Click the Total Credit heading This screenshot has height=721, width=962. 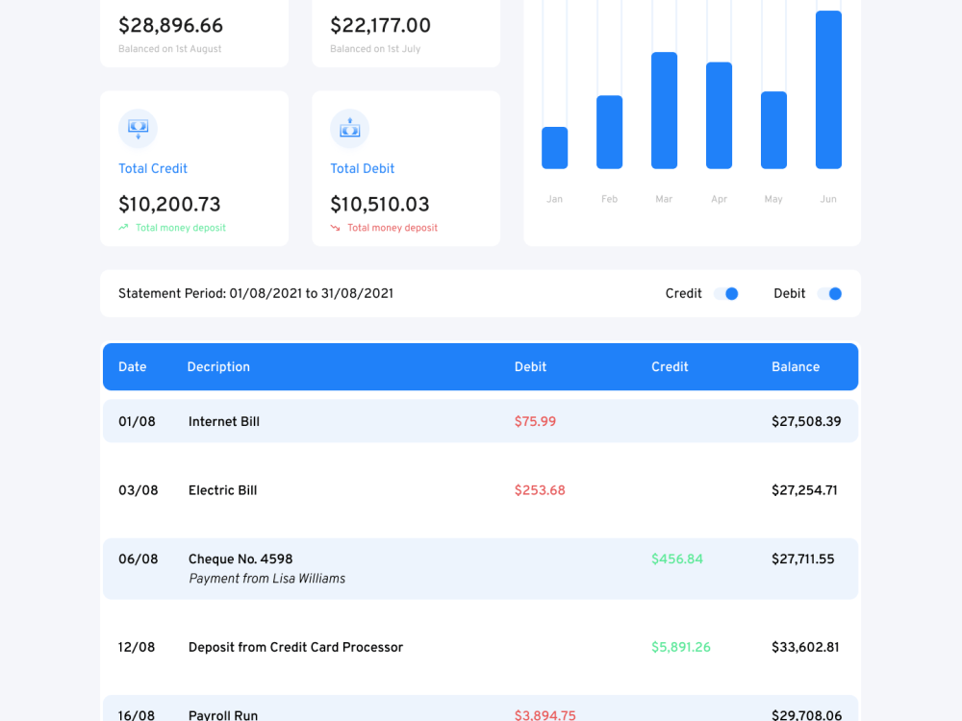[153, 168]
